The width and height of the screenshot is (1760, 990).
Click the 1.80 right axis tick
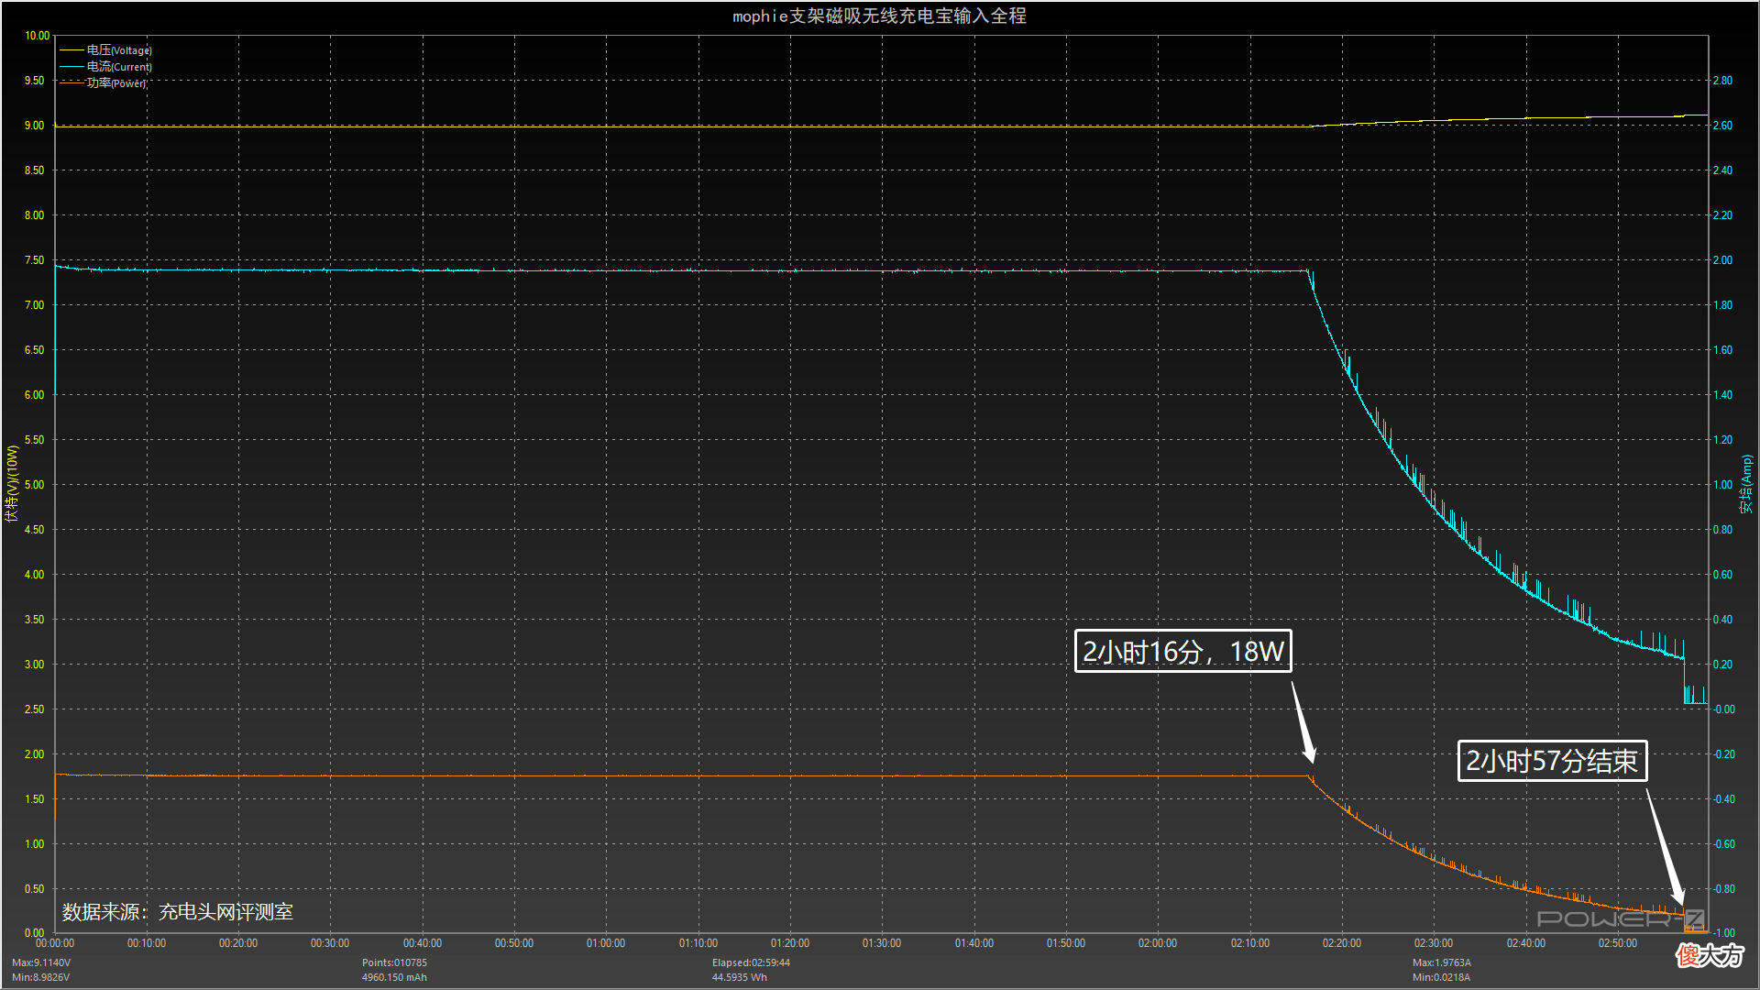tap(1723, 305)
